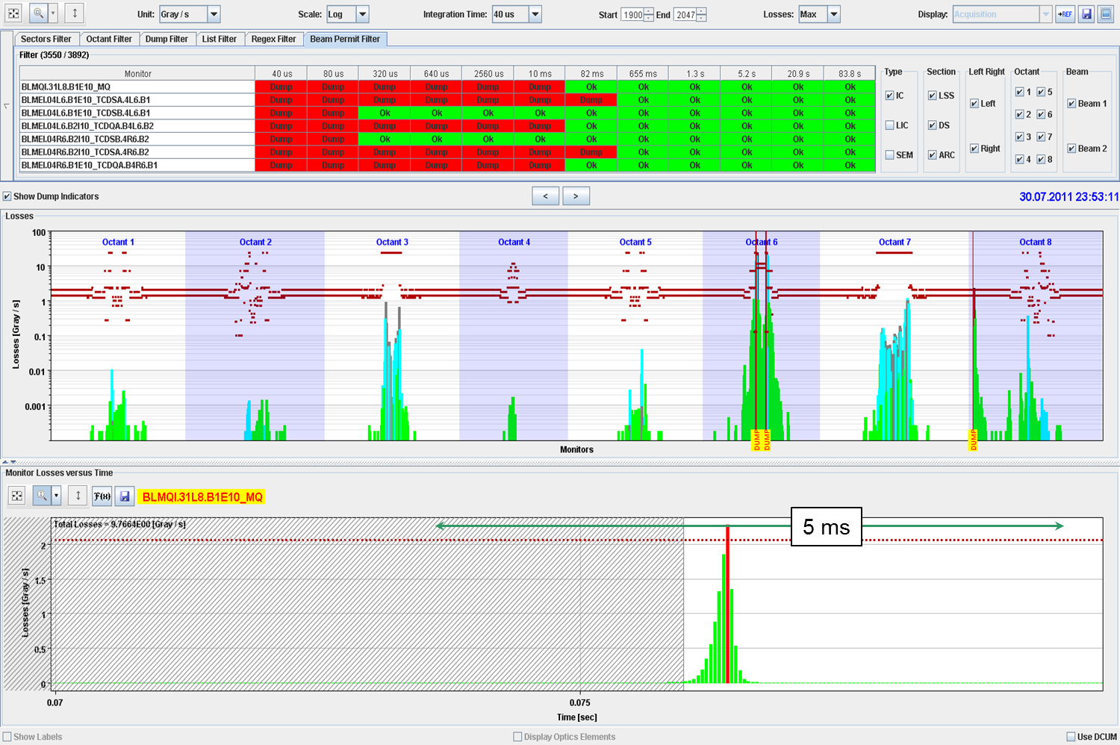Decrement the End value spinner
1120x745 pixels.
tap(700, 18)
